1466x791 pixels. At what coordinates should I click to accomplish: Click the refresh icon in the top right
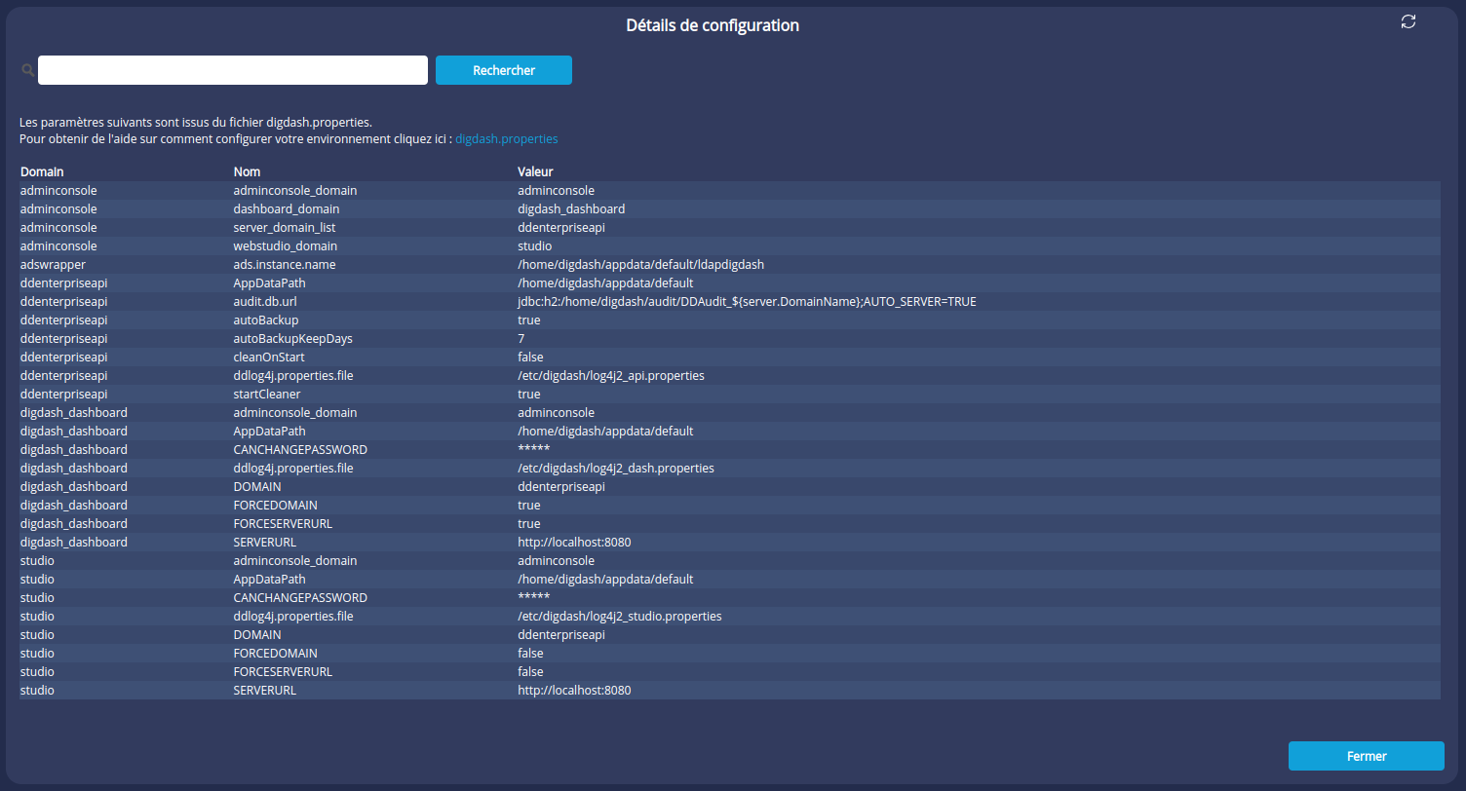(1408, 21)
